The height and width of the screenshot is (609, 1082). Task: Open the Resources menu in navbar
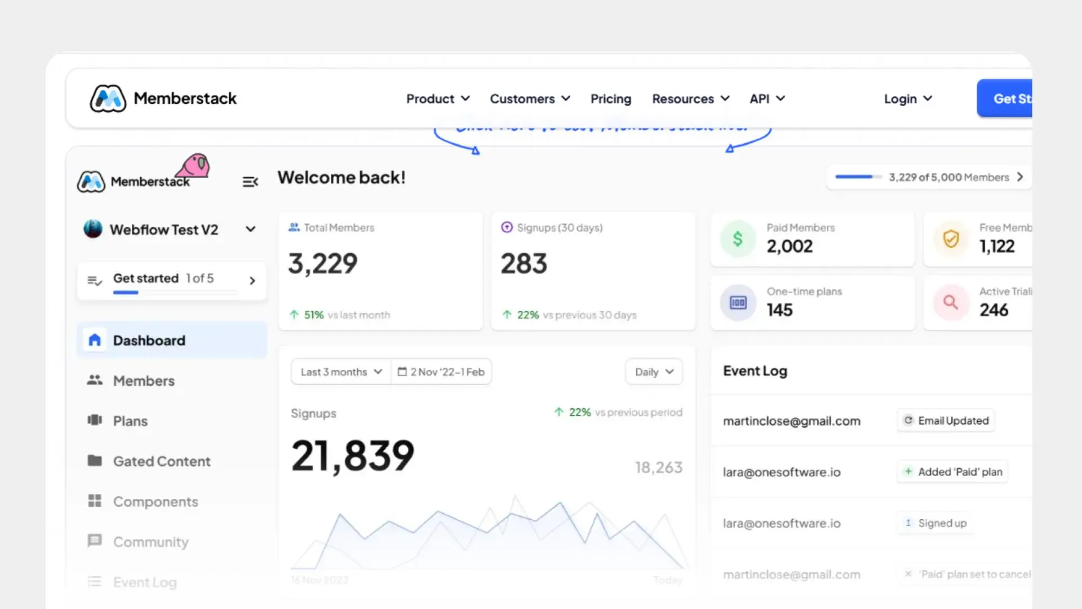(x=690, y=99)
